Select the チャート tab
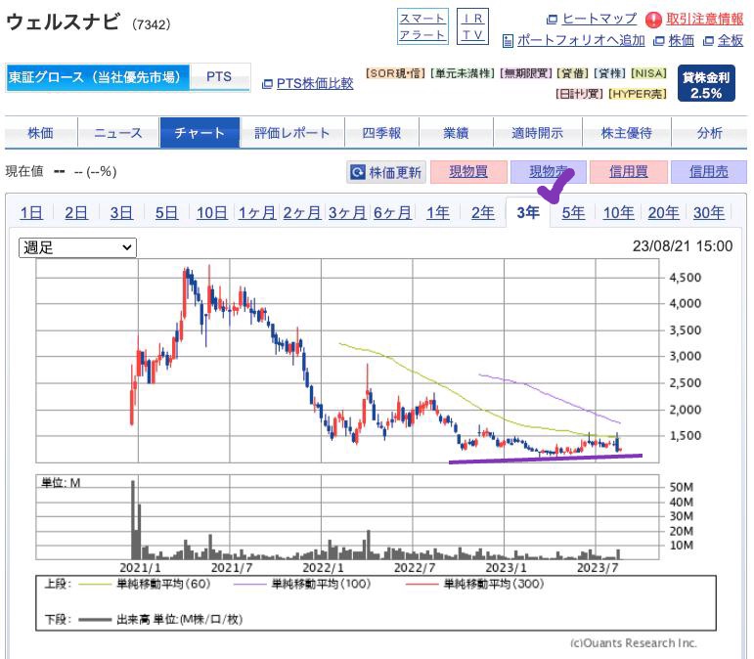The image size is (754, 659). [200, 132]
